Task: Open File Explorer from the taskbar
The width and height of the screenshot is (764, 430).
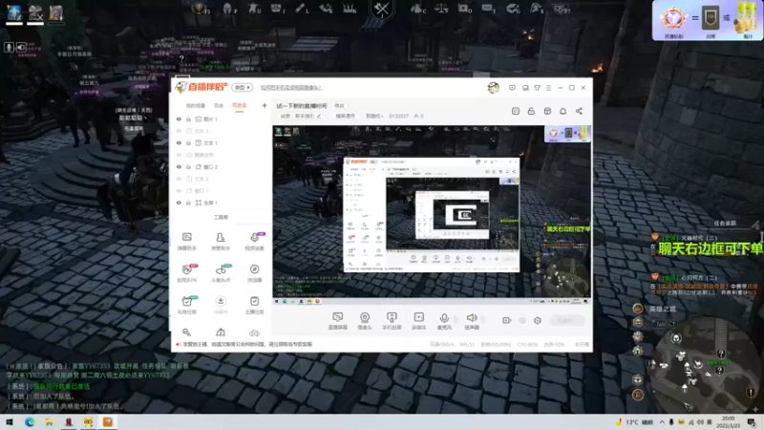Action: [x=49, y=422]
